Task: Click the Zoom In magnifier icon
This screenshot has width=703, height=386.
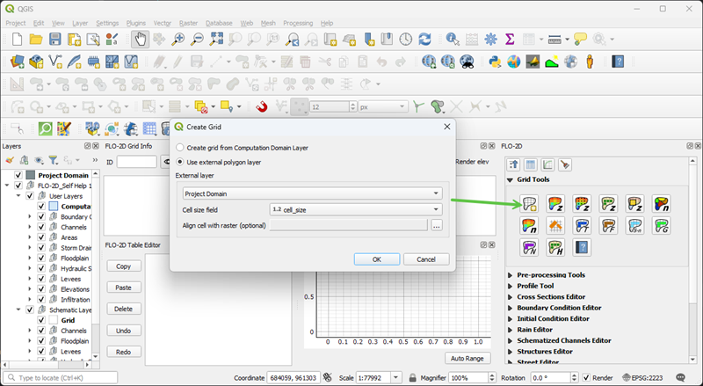Action: 178,39
